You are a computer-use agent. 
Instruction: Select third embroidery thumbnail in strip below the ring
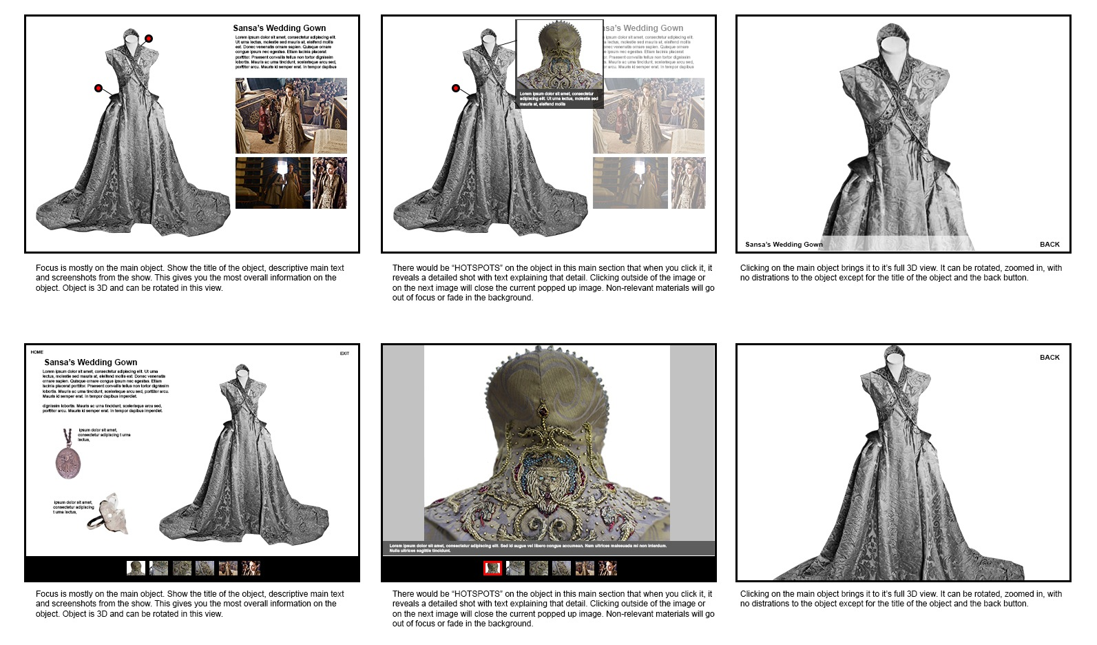(182, 568)
